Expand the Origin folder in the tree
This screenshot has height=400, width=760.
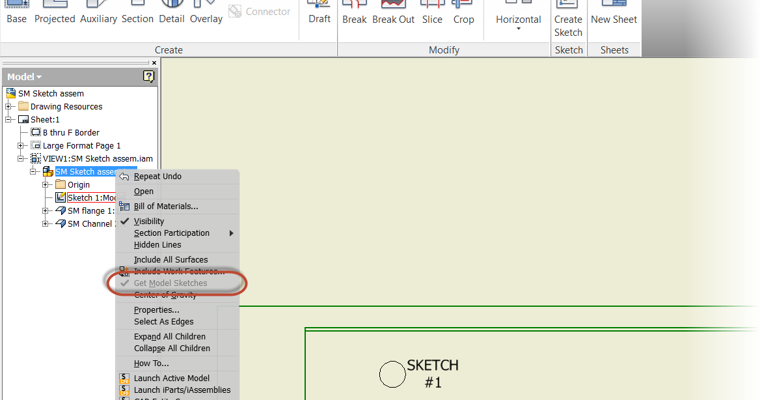click(x=45, y=184)
